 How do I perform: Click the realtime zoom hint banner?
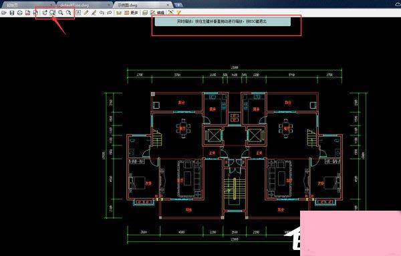pyautogui.click(x=223, y=22)
